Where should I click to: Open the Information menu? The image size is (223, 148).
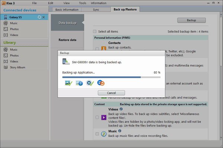(98, 3)
